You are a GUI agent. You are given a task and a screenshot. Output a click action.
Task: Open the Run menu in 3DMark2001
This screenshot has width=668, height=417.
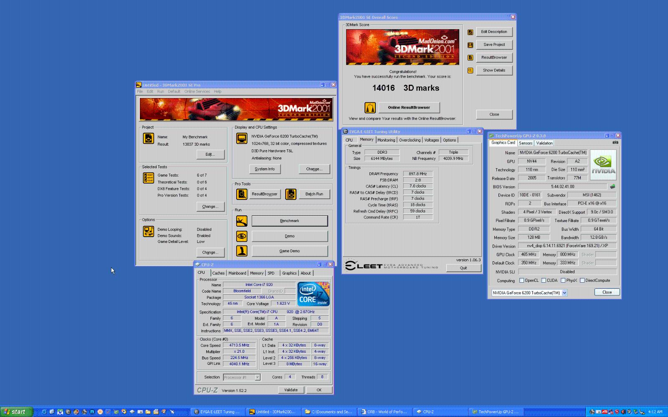point(160,91)
